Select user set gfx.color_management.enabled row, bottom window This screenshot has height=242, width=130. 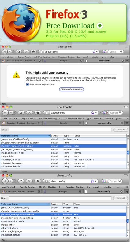pyautogui.click(x=63, y=215)
